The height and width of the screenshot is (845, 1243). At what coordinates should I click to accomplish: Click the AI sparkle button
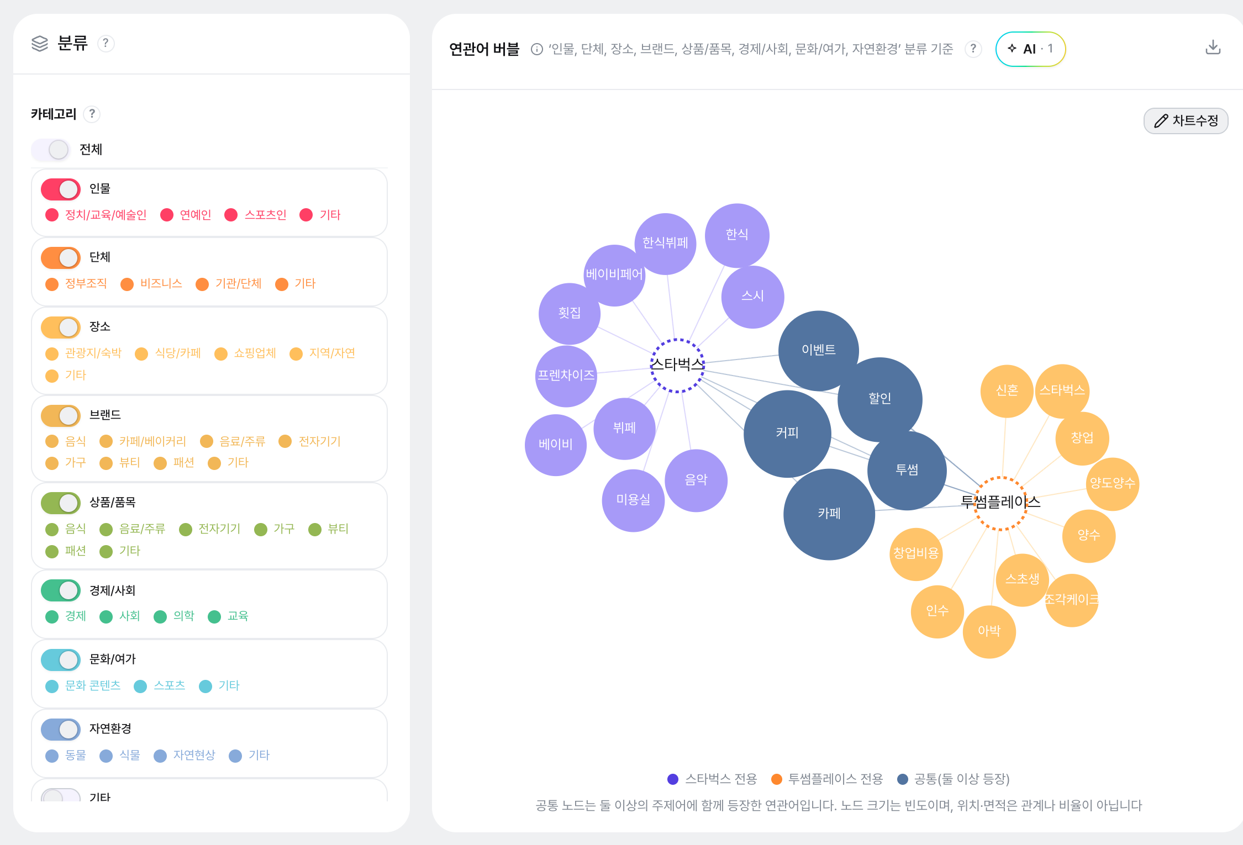tap(1030, 49)
